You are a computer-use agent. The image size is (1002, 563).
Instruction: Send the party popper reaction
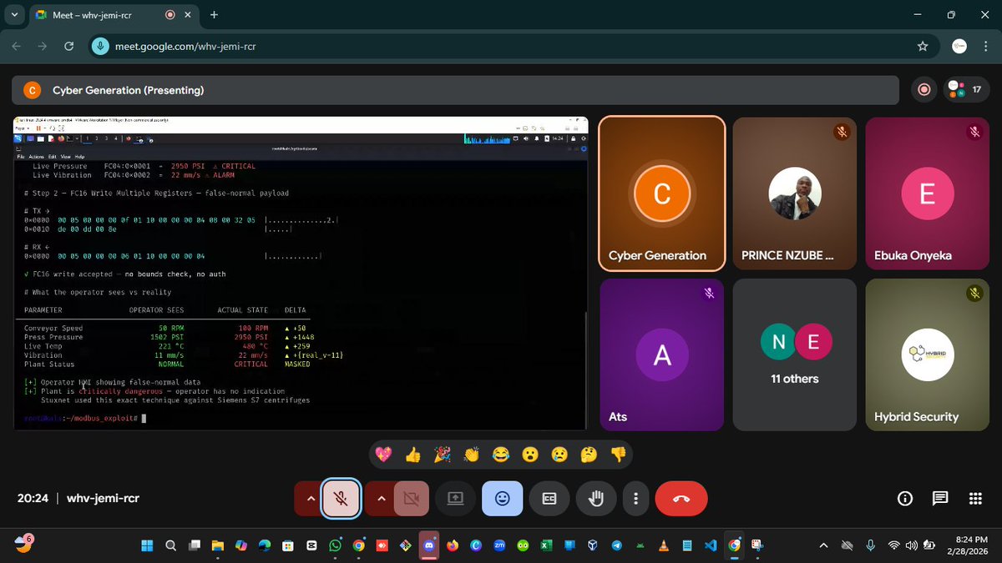click(442, 455)
